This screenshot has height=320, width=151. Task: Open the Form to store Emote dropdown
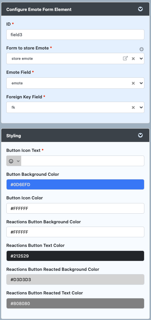[141, 58]
